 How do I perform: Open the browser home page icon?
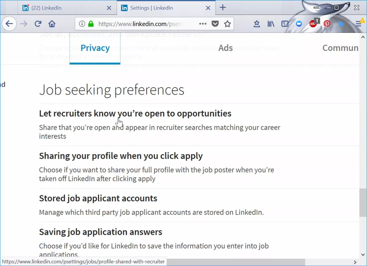[x=52, y=24]
